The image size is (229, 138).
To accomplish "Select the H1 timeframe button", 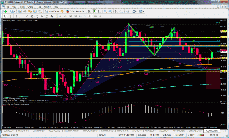I will [x=80, y=16].
